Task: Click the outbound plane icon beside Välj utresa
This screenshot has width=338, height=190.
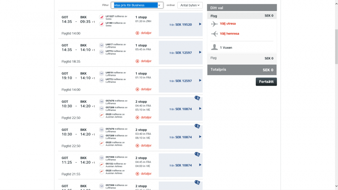Action: 214,24
